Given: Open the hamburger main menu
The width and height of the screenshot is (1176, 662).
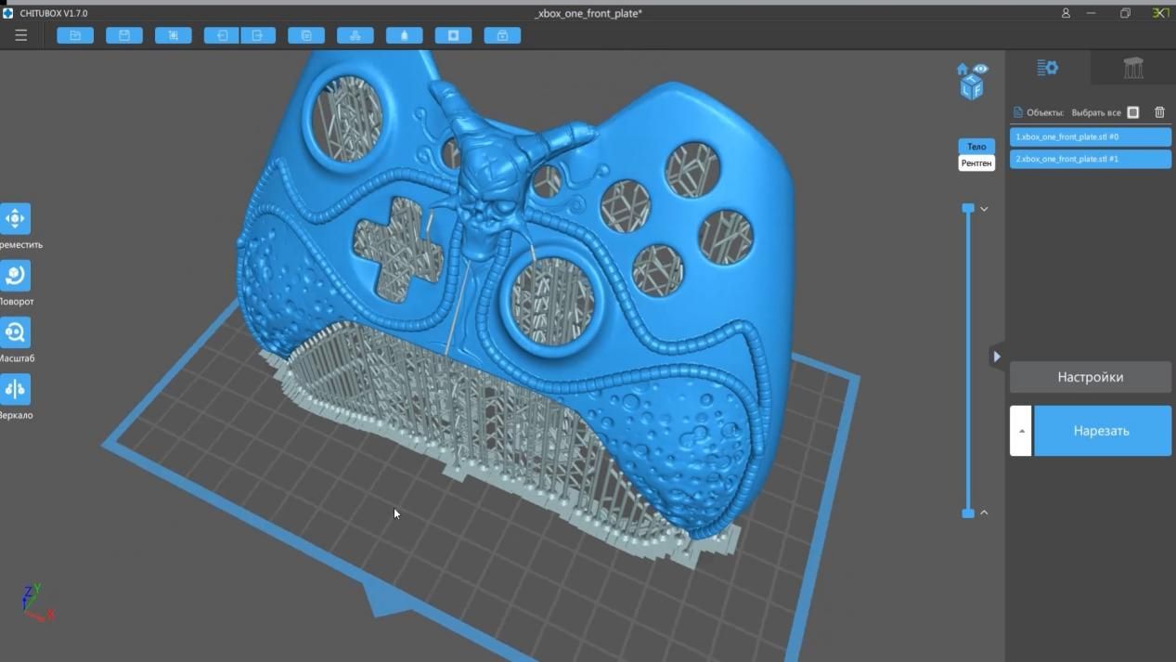Looking at the screenshot, I should (20, 35).
